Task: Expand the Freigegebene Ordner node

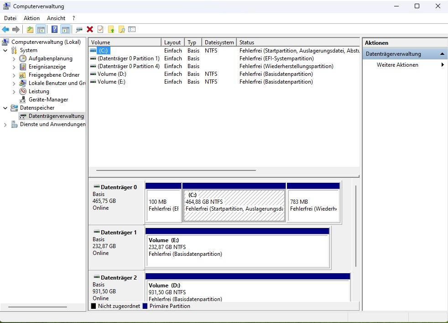Action: 14,75
